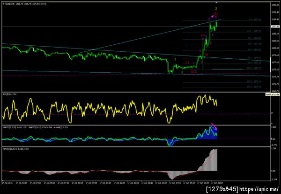Viewport: 281px width, 194px height.
Task: Click the small blue star marker near wave (4)
Action: (205, 57)
